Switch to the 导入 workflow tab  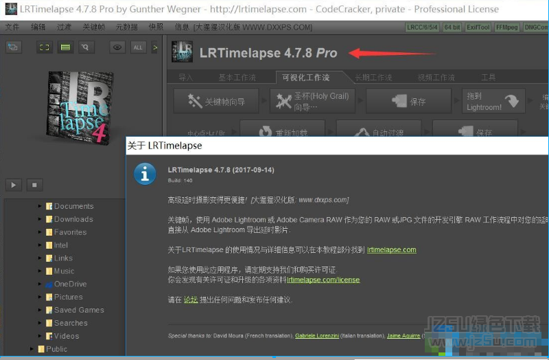[185, 78]
